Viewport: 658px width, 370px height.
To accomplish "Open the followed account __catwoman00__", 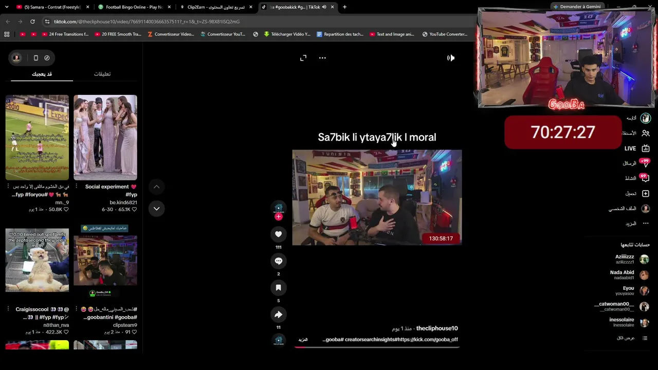I will pos(622,306).
